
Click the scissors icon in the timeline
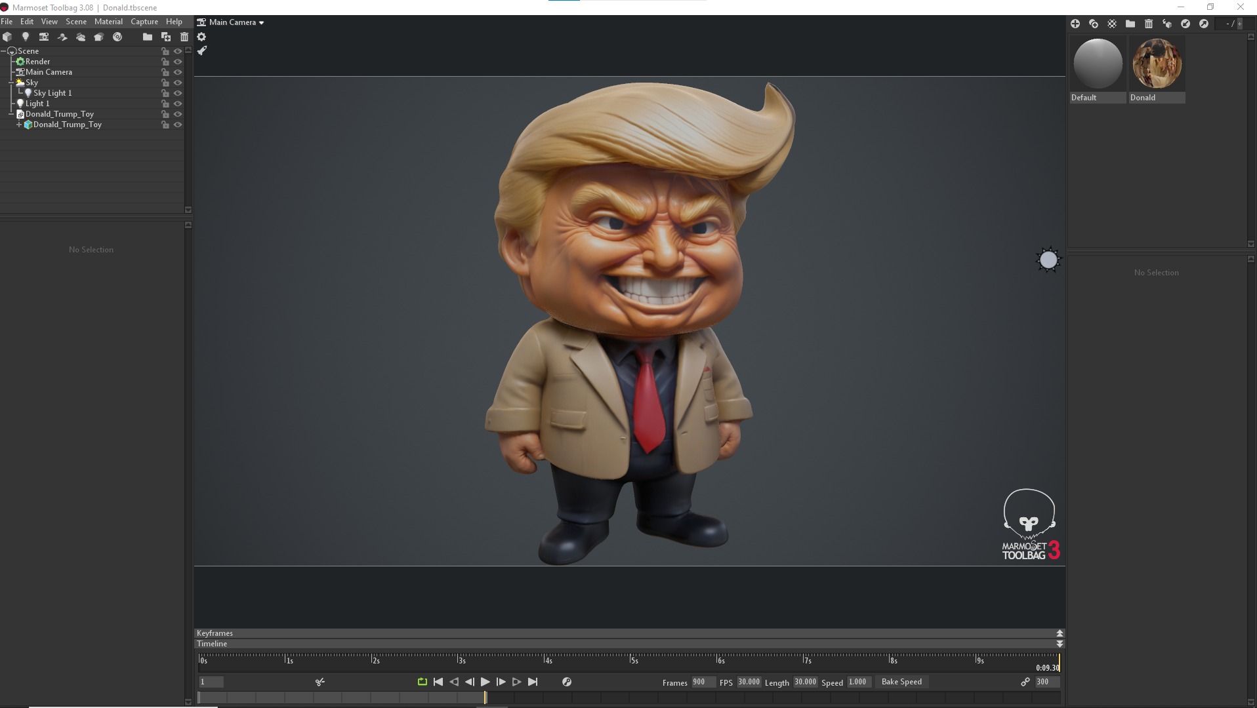point(320,682)
